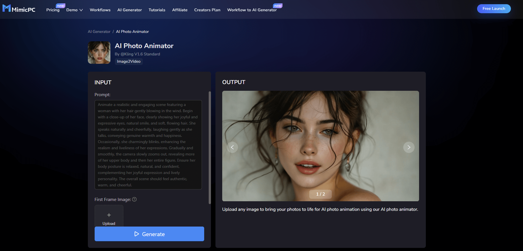The width and height of the screenshot is (523, 251).
Task: Open the Tutorials page
Action: click(157, 10)
